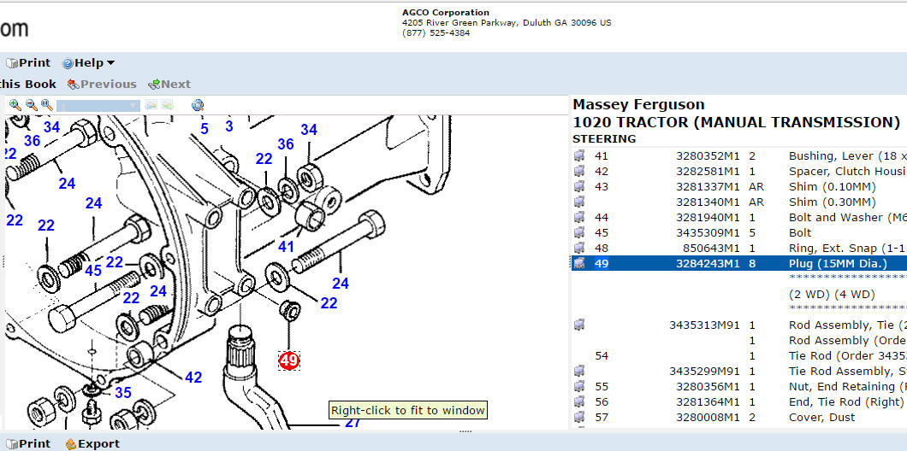Viewport: 907px width, 451px height.
Task: Click the printer icon in the top toolbar
Action: pos(12,63)
